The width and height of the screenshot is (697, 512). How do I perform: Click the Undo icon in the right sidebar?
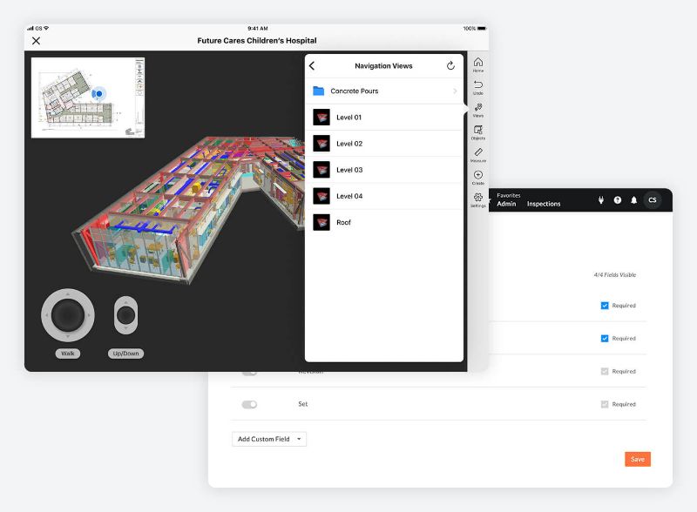[x=478, y=84]
